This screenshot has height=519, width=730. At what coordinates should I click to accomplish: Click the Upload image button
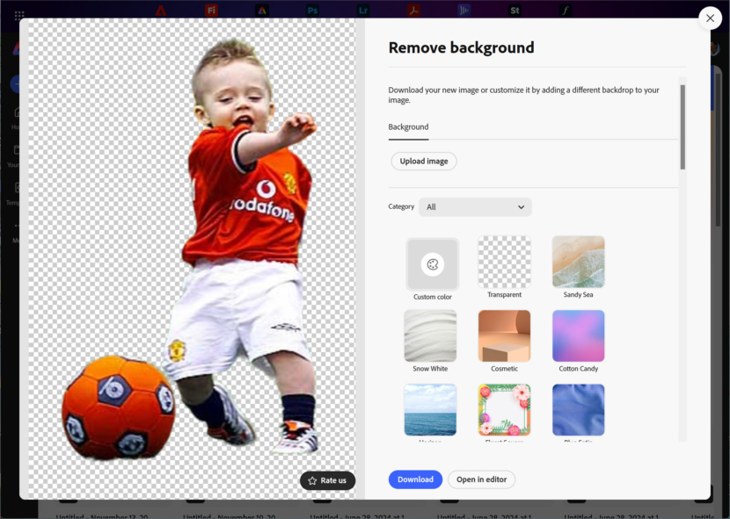tap(424, 161)
